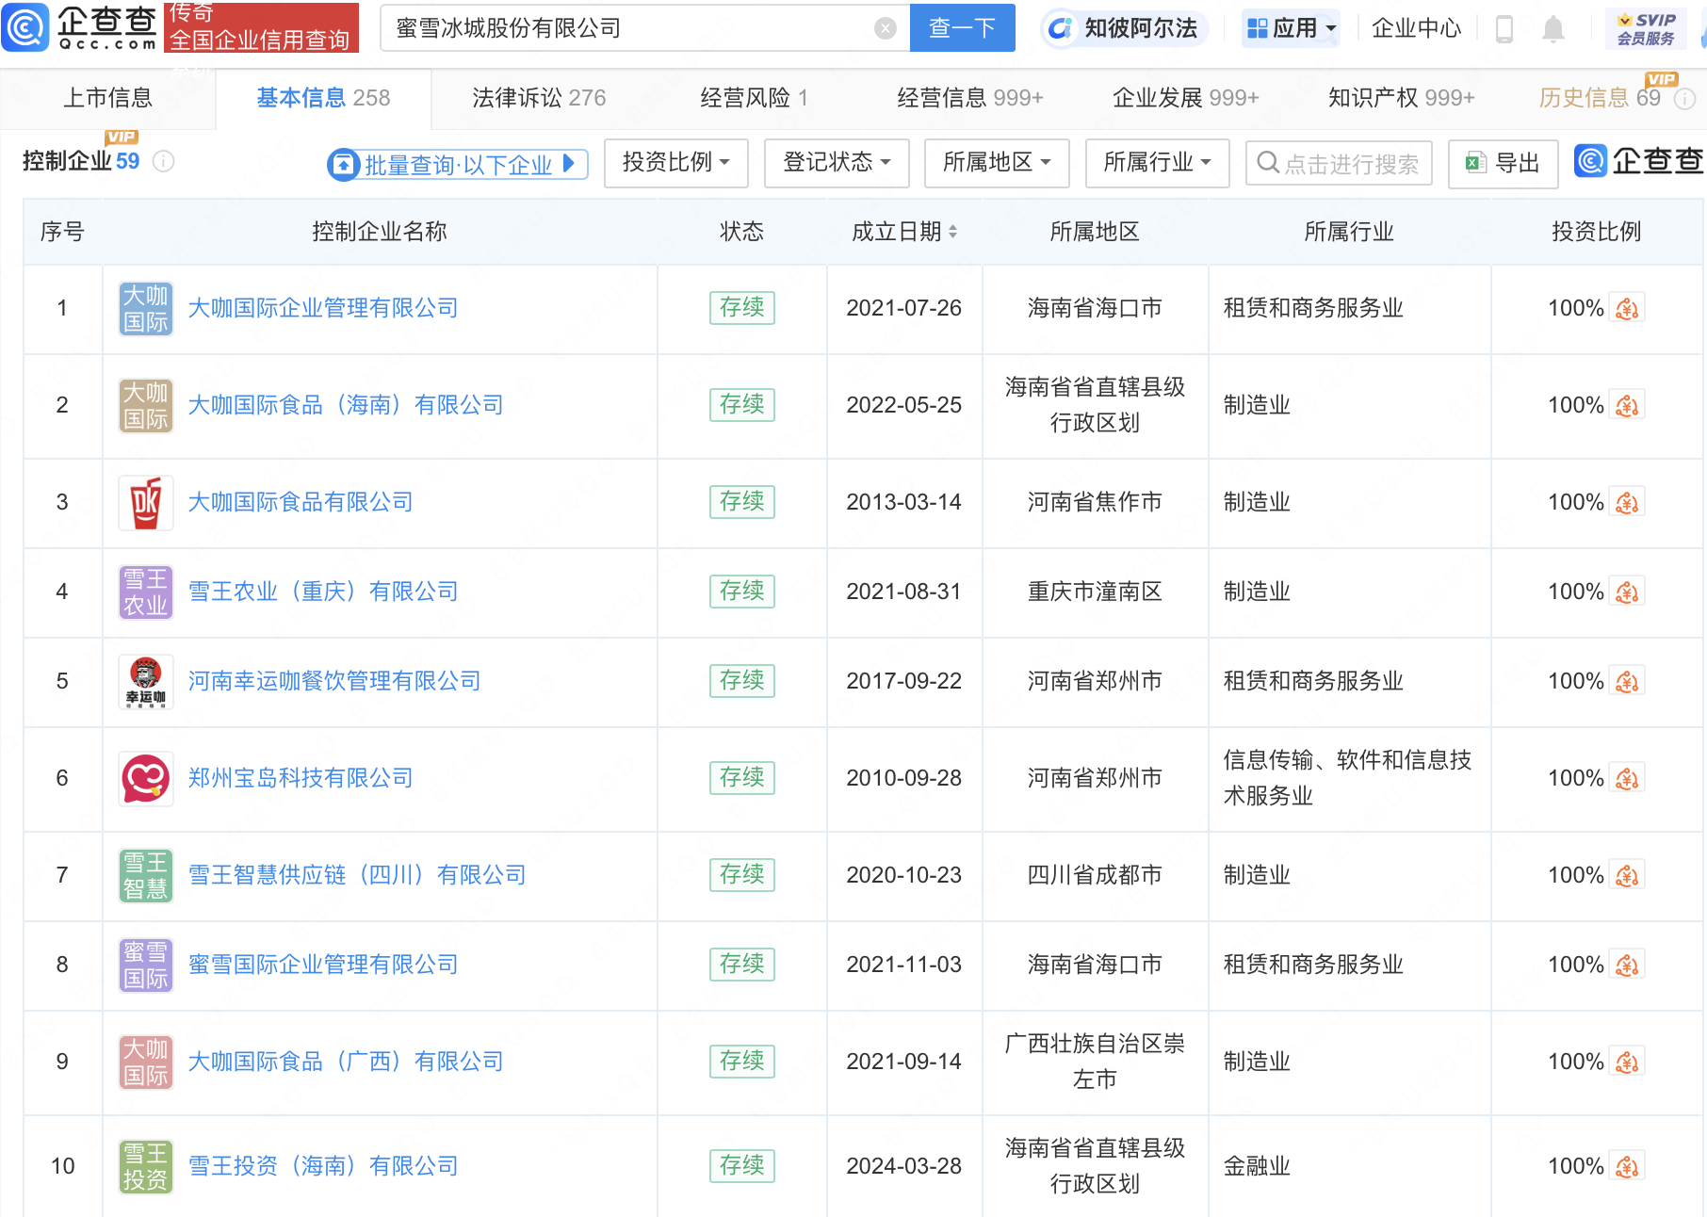Open the 所属地区 filter dropdown
Screen dimensions: 1707x1217
click(996, 163)
